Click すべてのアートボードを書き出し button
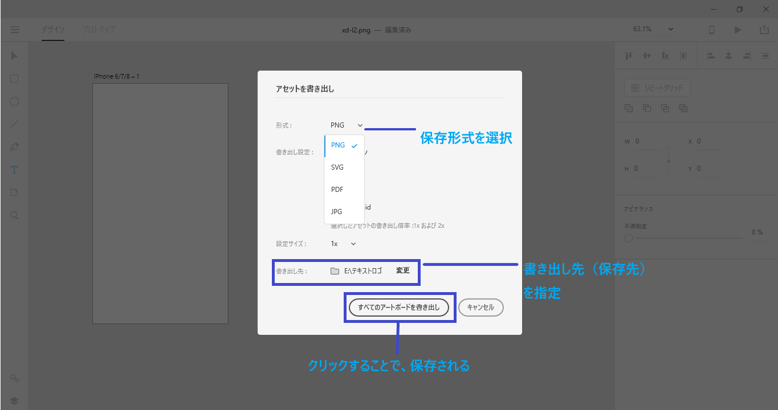 point(399,307)
